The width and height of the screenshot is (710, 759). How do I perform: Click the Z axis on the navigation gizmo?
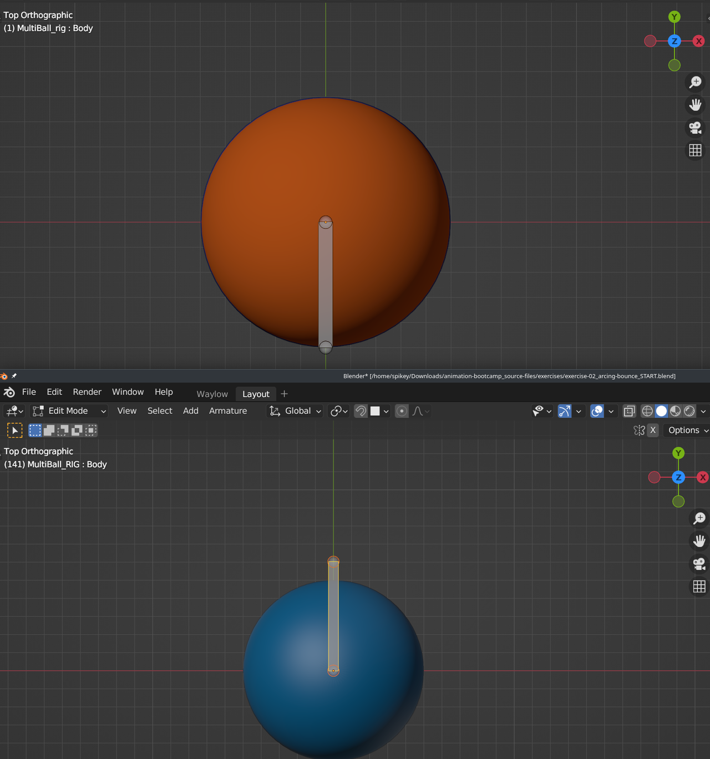pos(674,41)
